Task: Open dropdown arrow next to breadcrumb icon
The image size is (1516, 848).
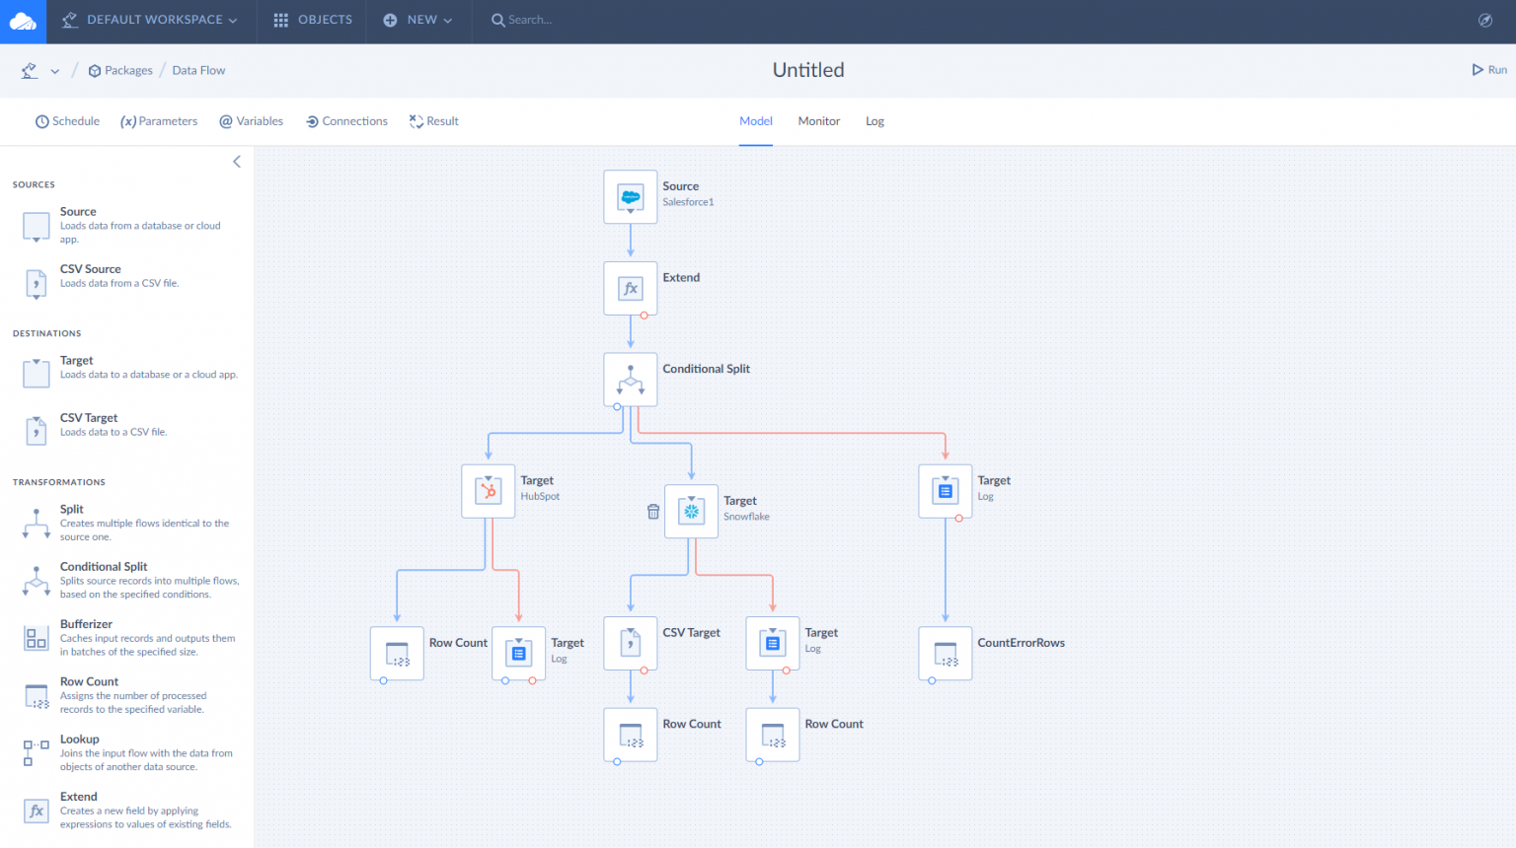Action: (54, 71)
